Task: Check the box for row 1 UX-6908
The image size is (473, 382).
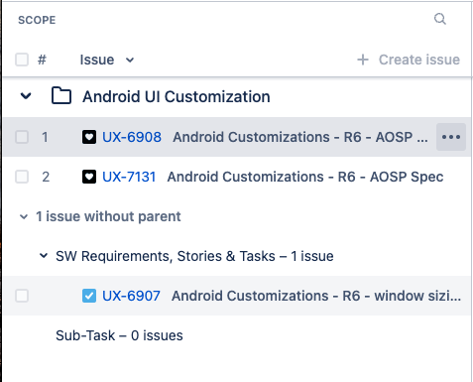Action: point(22,137)
